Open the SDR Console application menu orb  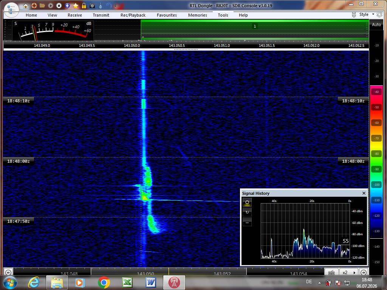(11, 10)
